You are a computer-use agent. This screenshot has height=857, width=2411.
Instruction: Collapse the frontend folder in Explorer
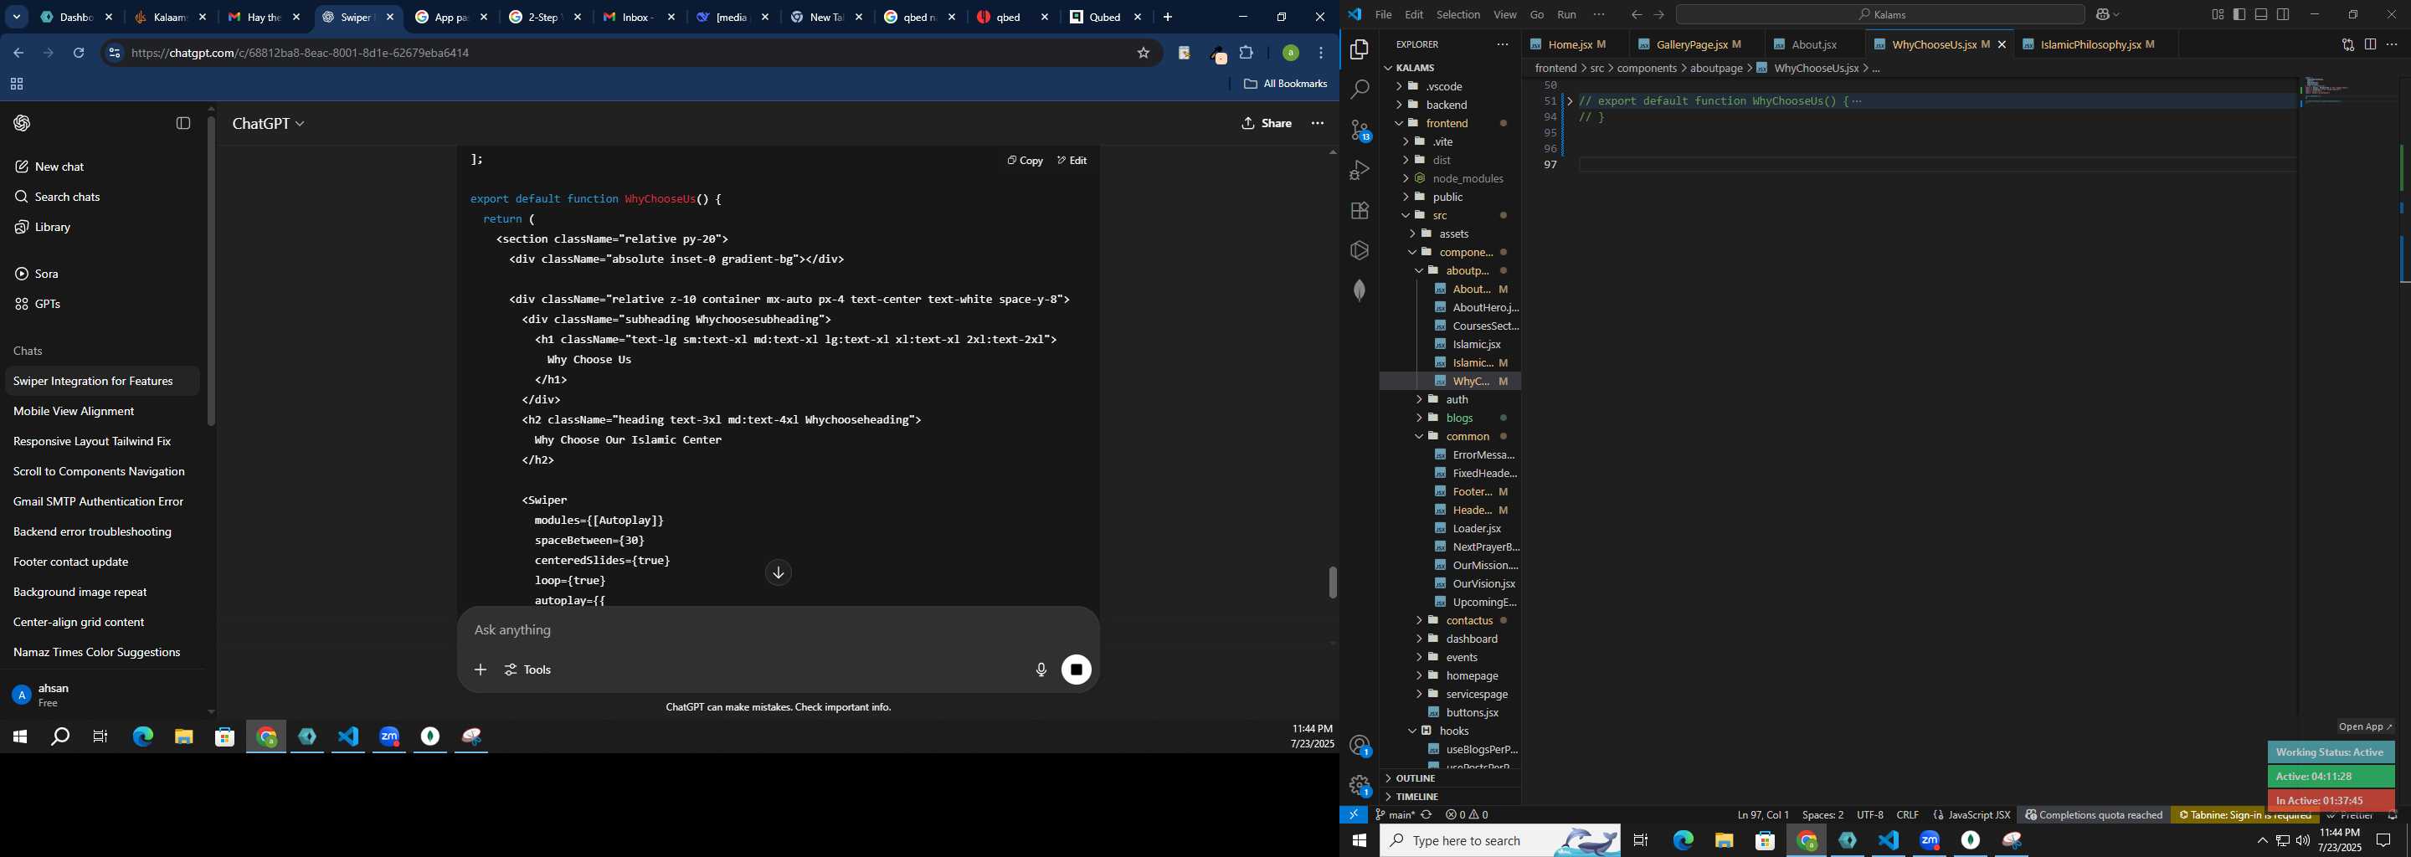point(1450,124)
